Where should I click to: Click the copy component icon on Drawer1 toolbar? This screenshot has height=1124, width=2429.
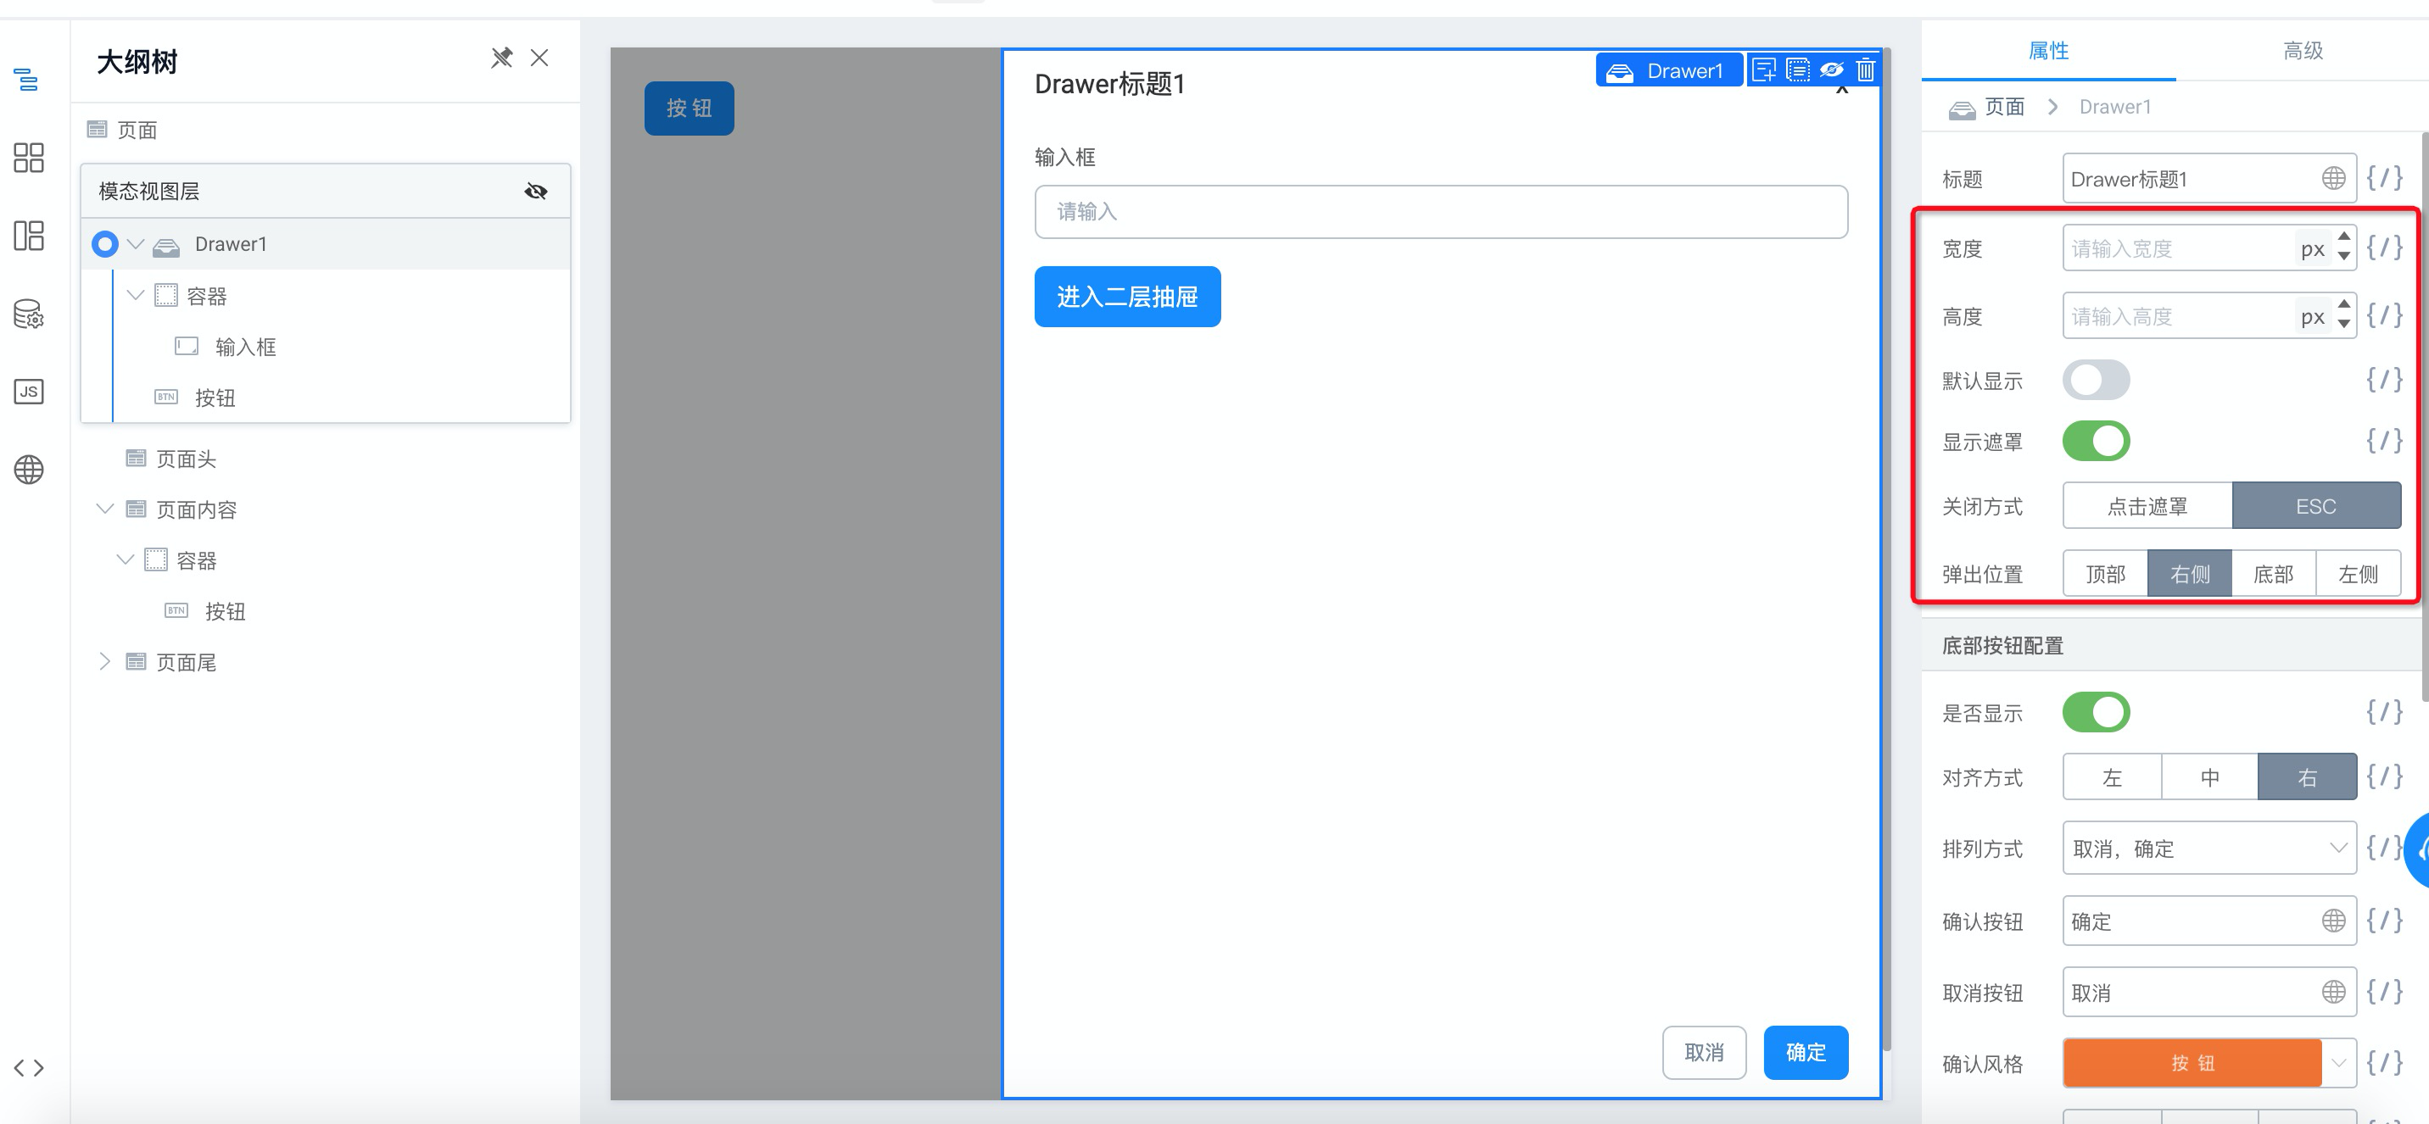pyautogui.click(x=1798, y=70)
